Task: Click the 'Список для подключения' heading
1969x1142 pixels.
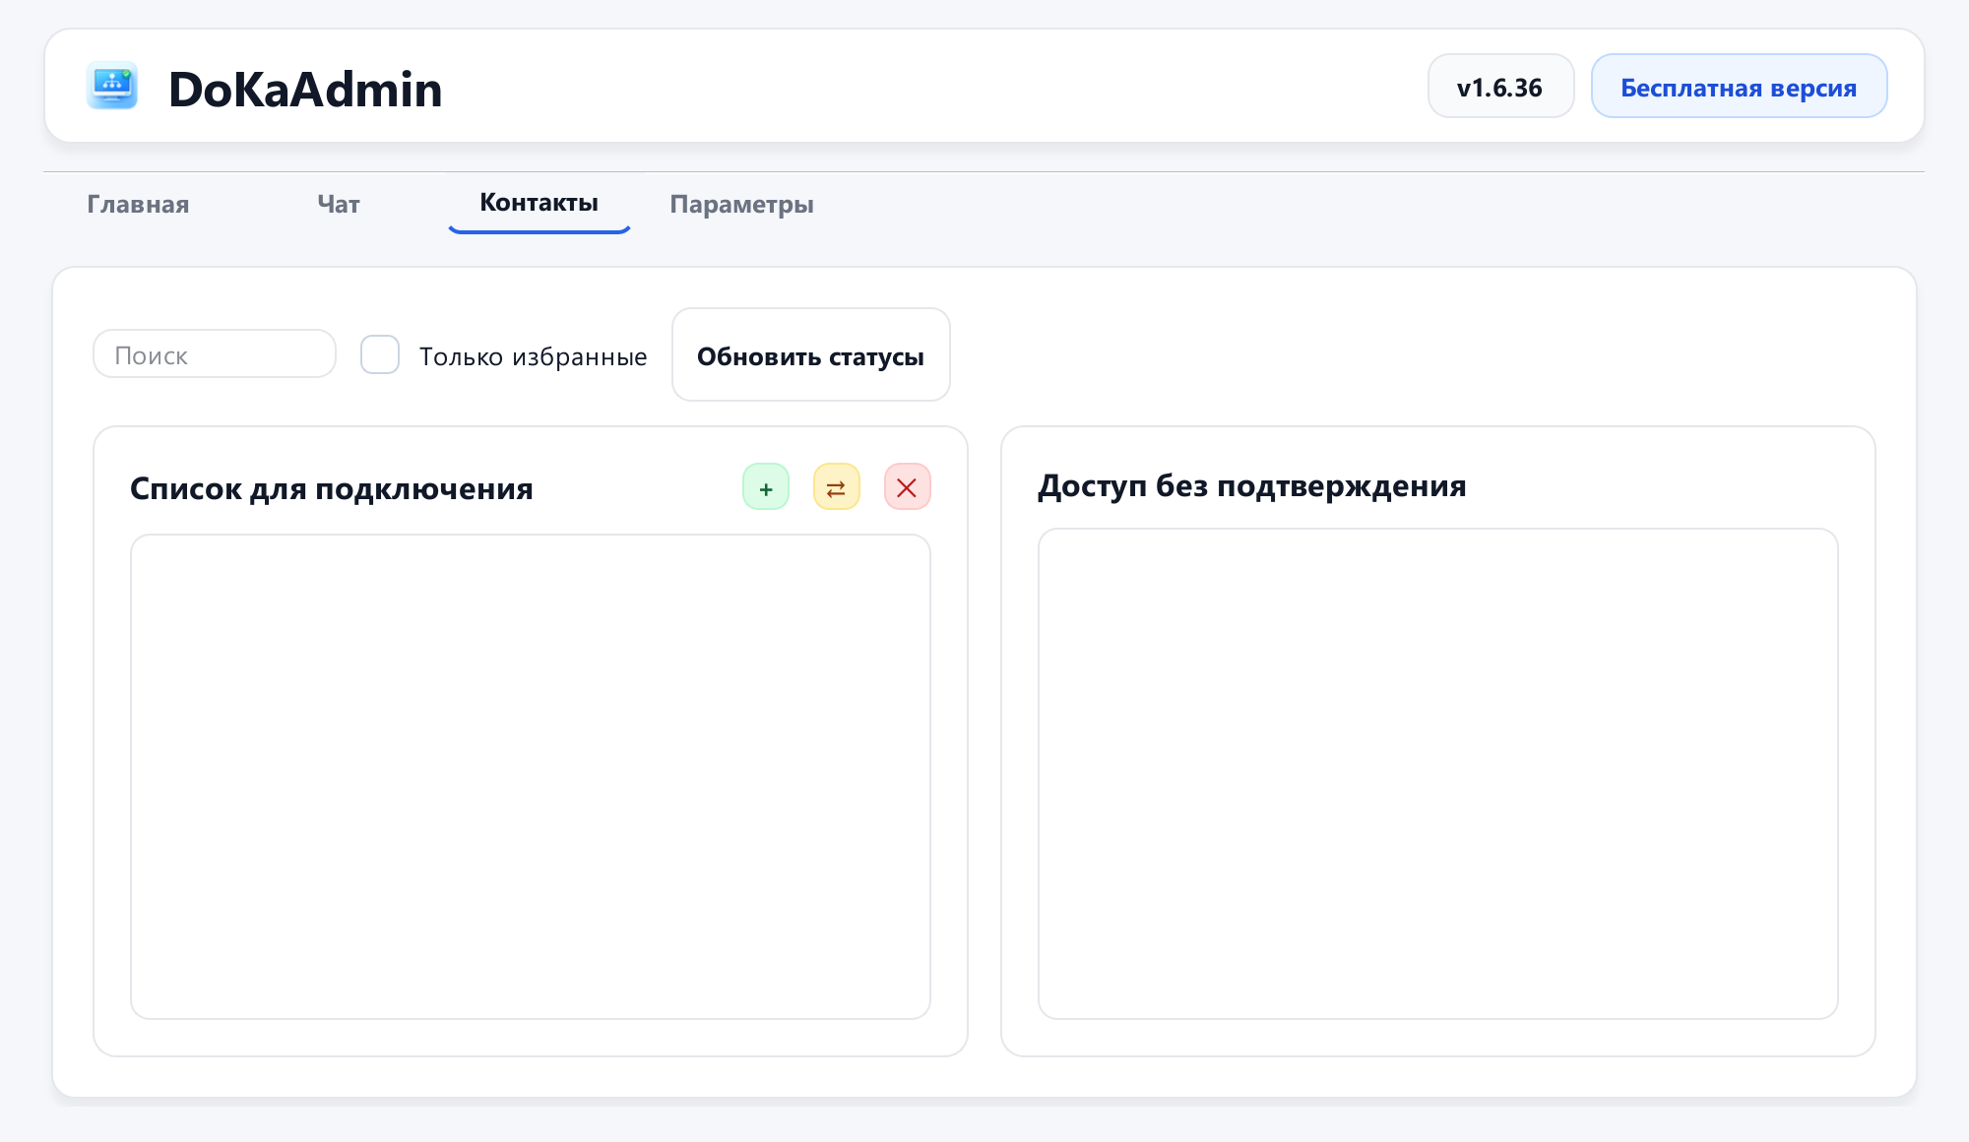Action: [332, 488]
